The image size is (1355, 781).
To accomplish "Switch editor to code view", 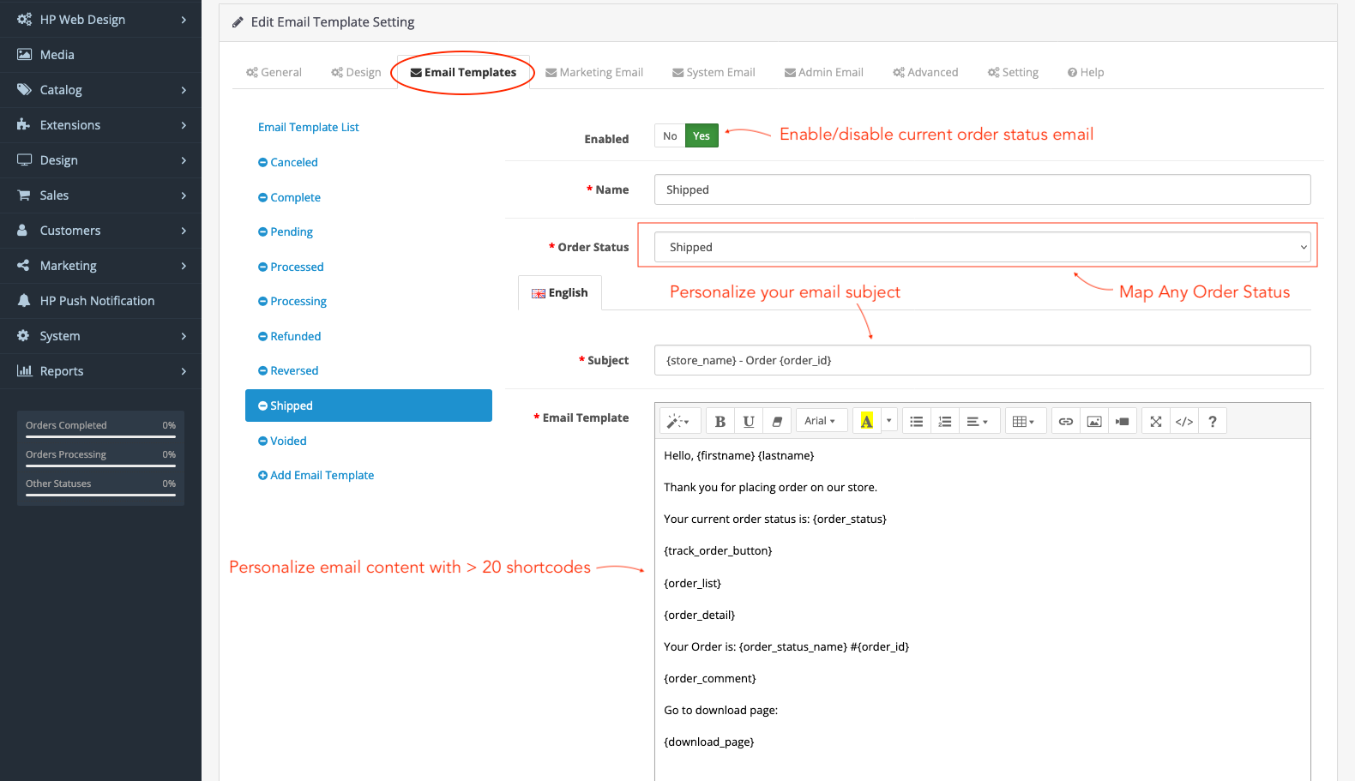I will coord(1183,421).
